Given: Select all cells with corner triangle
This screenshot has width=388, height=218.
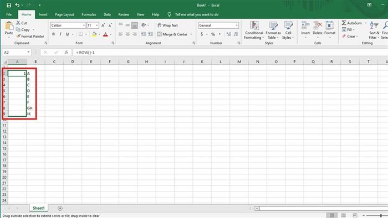Looking at the screenshot, I should pyautogui.click(x=5, y=62).
